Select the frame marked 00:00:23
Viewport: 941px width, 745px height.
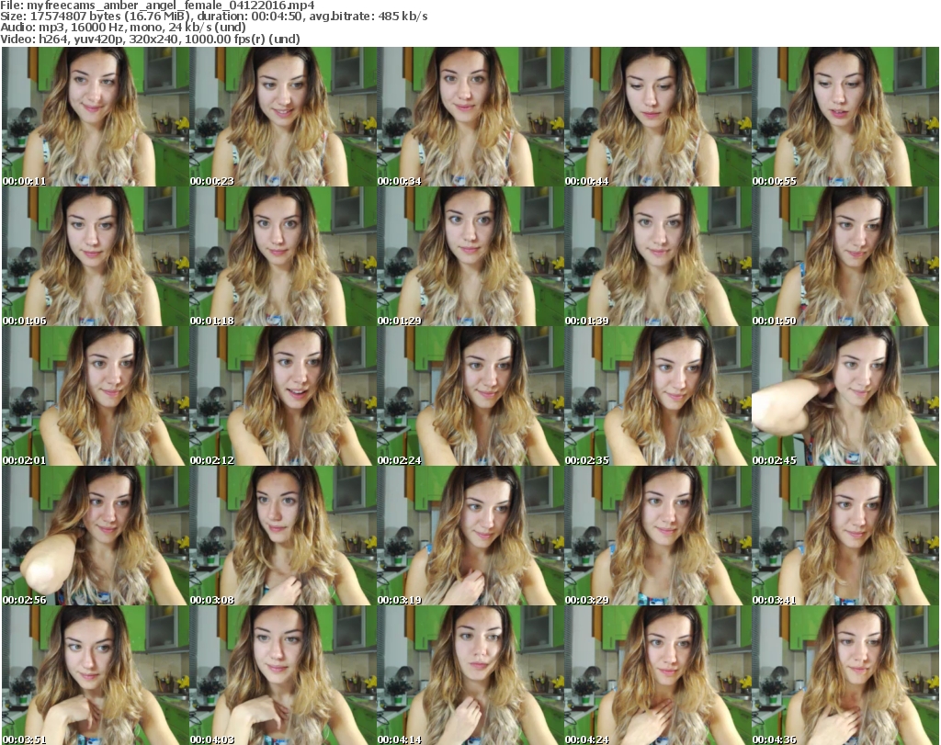click(x=282, y=117)
